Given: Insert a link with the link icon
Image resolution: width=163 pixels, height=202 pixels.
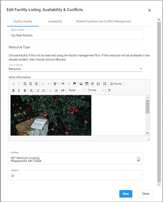Looking at the screenshot, I should click(x=63, y=84).
